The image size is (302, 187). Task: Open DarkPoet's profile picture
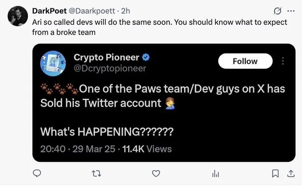pyautogui.click(x=18, y=16)
